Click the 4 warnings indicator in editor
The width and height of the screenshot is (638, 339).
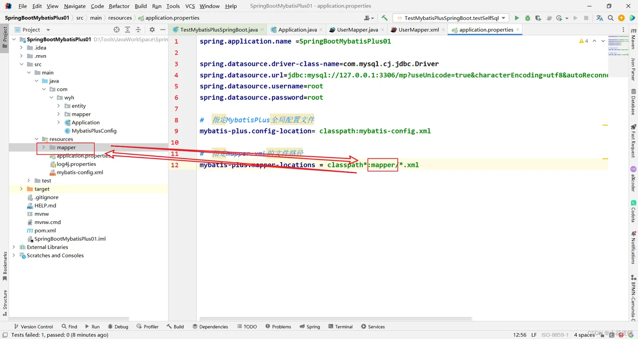(x=584, y=41)
